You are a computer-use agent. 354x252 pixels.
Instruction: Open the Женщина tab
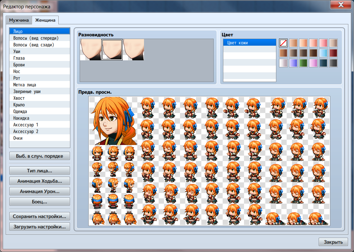click(45, 20)
